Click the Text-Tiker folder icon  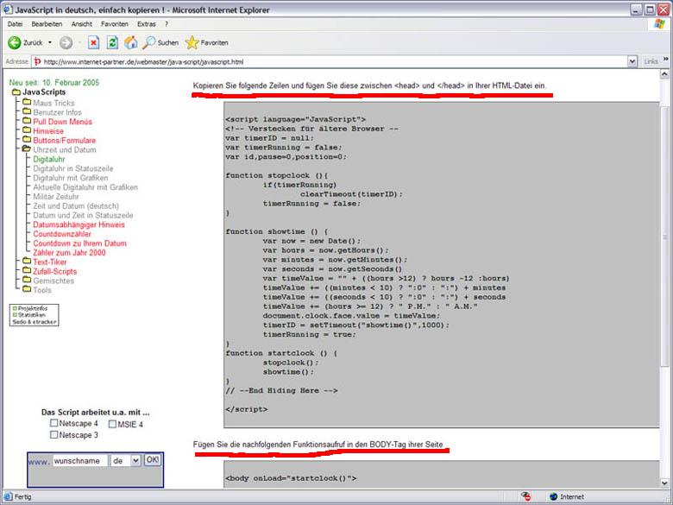(27, 261)
